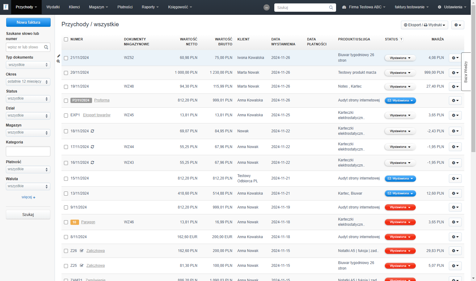Click the Nowa faktura button
The width and height of the screenshot is (476, 281).
(x=28, y=22)
